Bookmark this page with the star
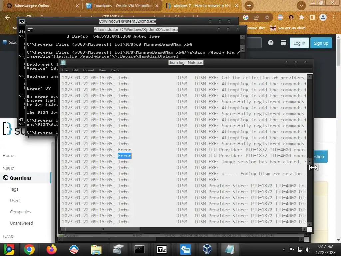341x256 pixels. tap(267, 17)
